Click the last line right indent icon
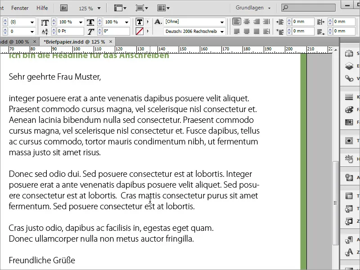The image size is (360, 270). coord(321,31)
